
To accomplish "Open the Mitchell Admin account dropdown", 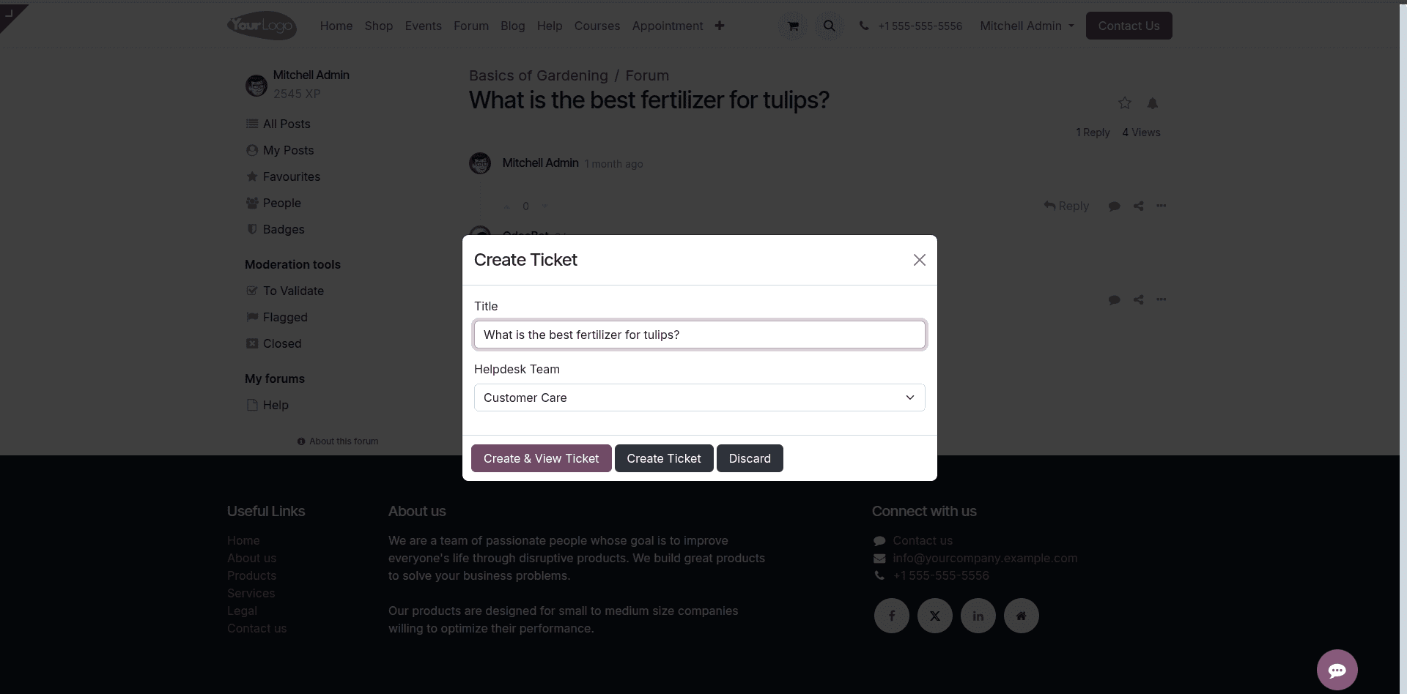I will [x=1025, y=26].
